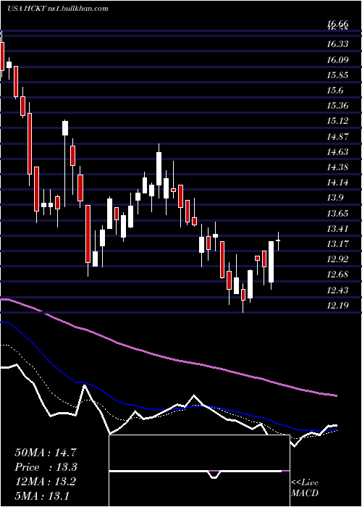Click the 15.12 price axis label
Viewport: 362px width, 507px height.
[x=337, y=121]
